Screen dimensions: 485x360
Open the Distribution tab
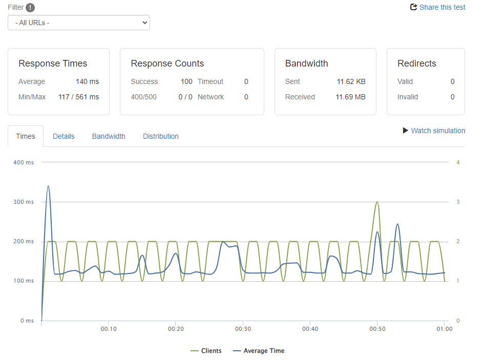pyautogui.click(x=161, y=136)
